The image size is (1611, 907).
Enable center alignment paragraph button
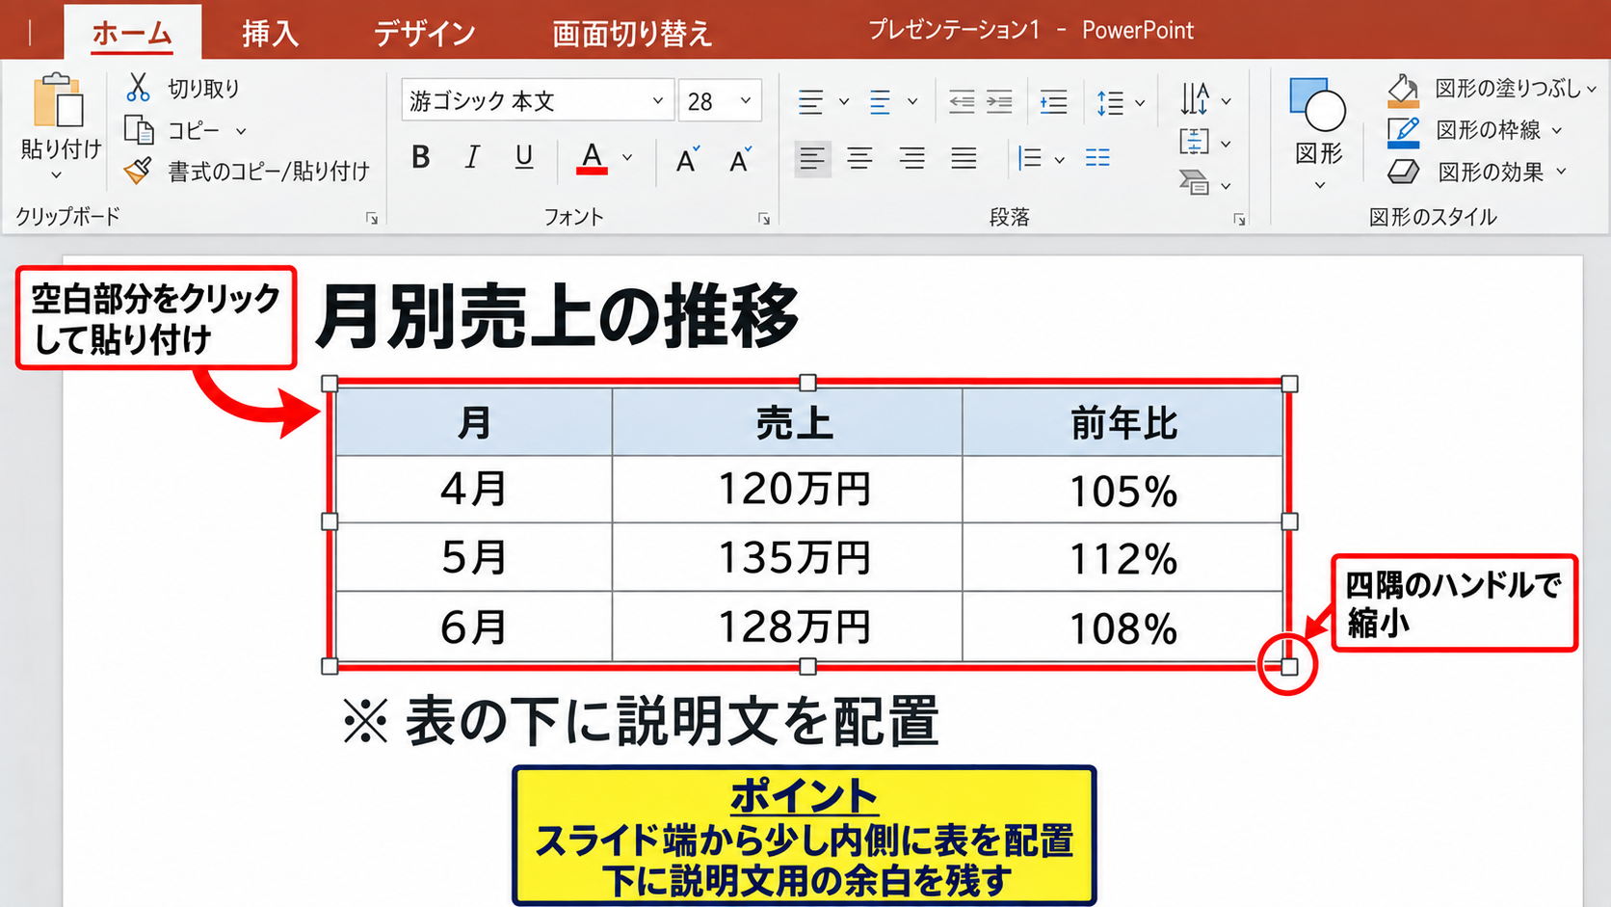tap(859, 158)
